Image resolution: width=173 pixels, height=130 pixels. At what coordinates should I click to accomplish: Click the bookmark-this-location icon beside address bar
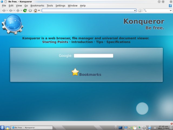click(x=140, y=11)
